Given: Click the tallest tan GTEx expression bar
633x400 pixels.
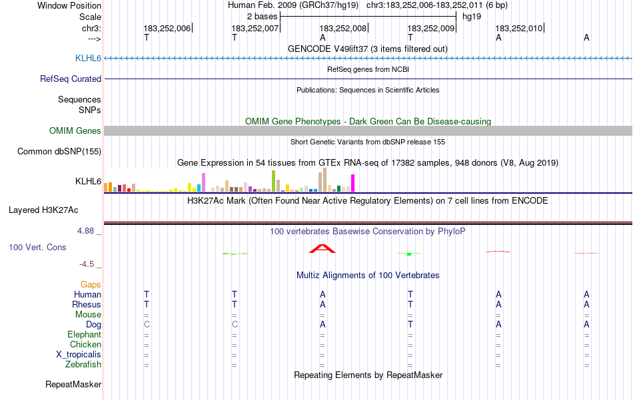Looking at the screenshot, I should (324, 180).
